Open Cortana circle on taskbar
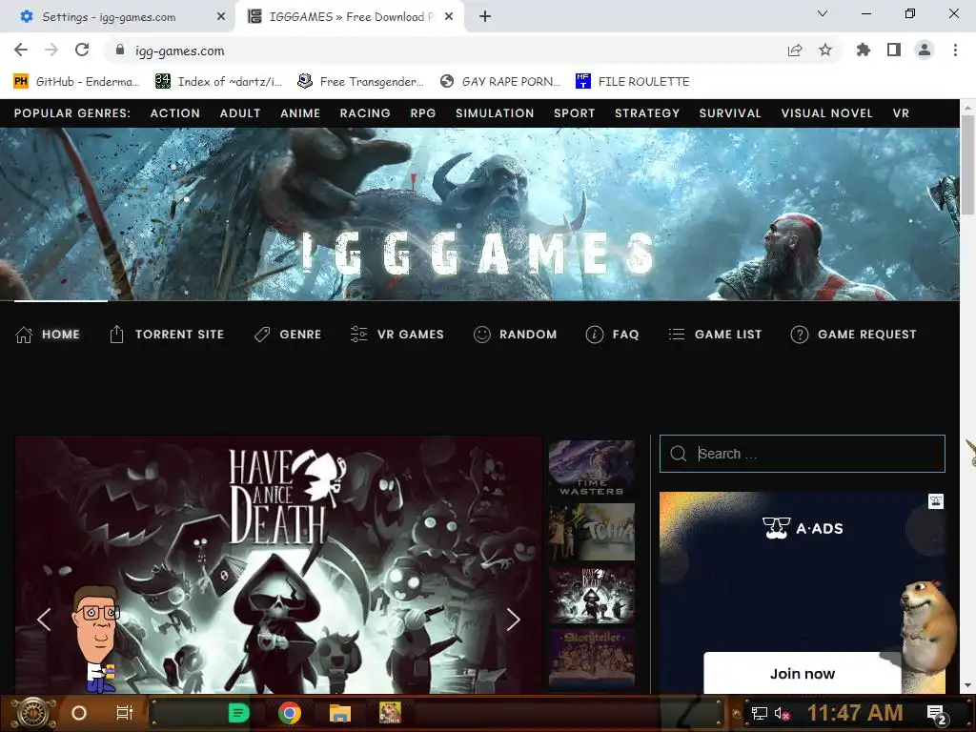Image resolution: width=976 pixels, height=732 pixels. (78, 713)
